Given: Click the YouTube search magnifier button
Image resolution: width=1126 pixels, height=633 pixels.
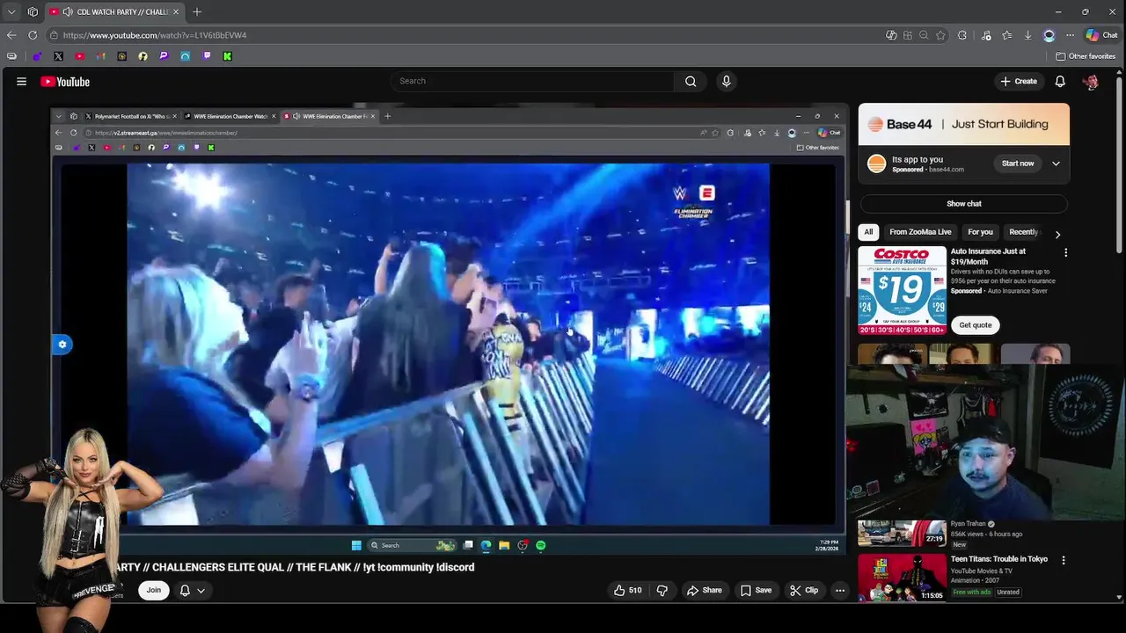Looking at the screenshot, I should [691, 81].
